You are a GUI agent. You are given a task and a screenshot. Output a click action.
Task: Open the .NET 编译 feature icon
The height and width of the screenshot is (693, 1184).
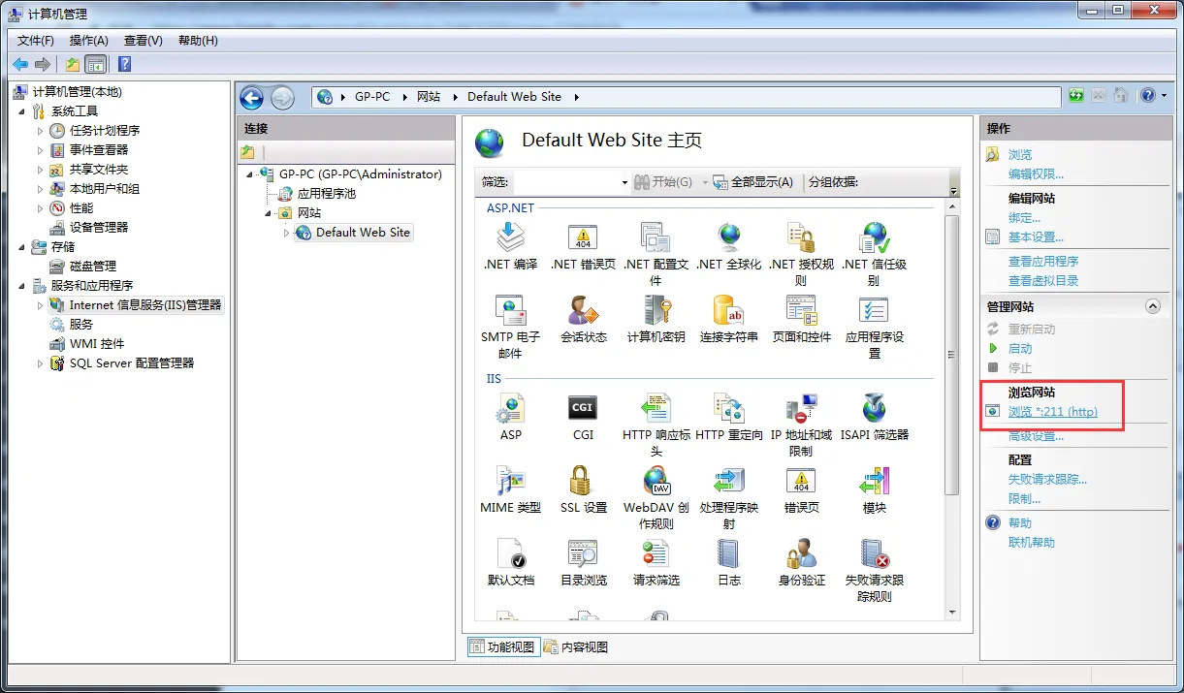coord(510,237)
